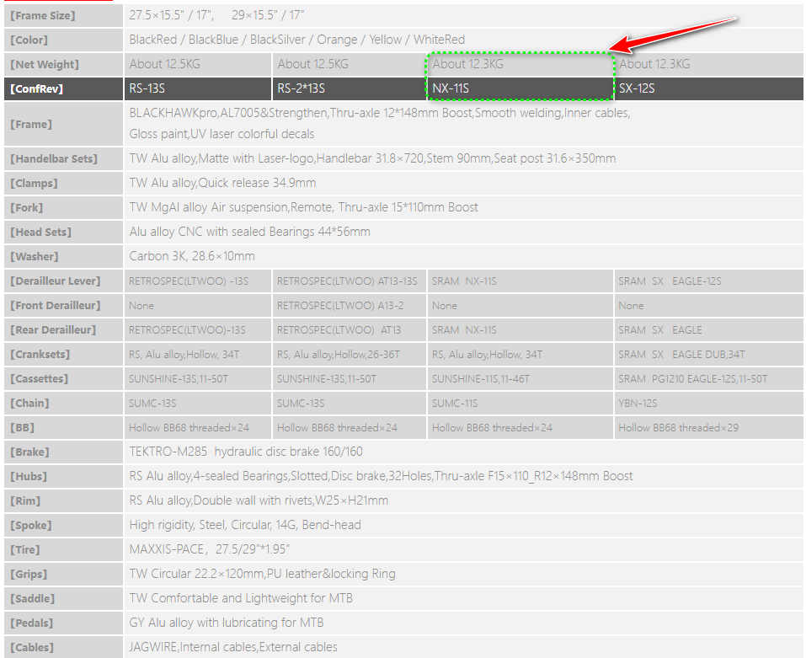Screen dimensions: 806x658
Task: Select the RS-2*13S configuration cell
Action: pyautogui.click(x=349, y=88)
